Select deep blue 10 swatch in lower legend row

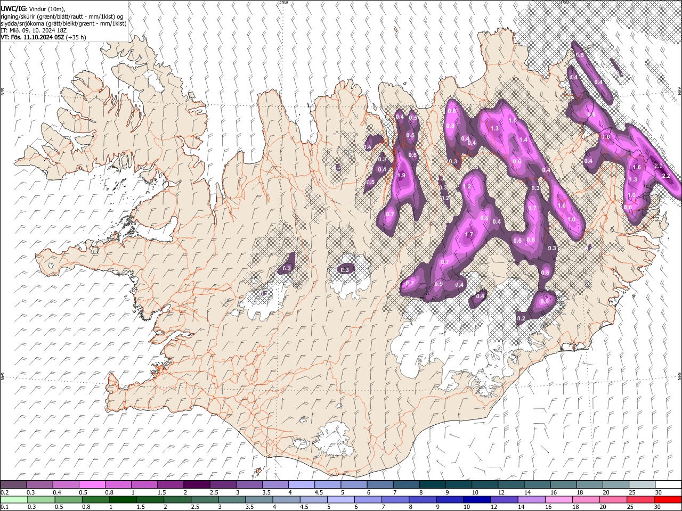coord(476,499)
